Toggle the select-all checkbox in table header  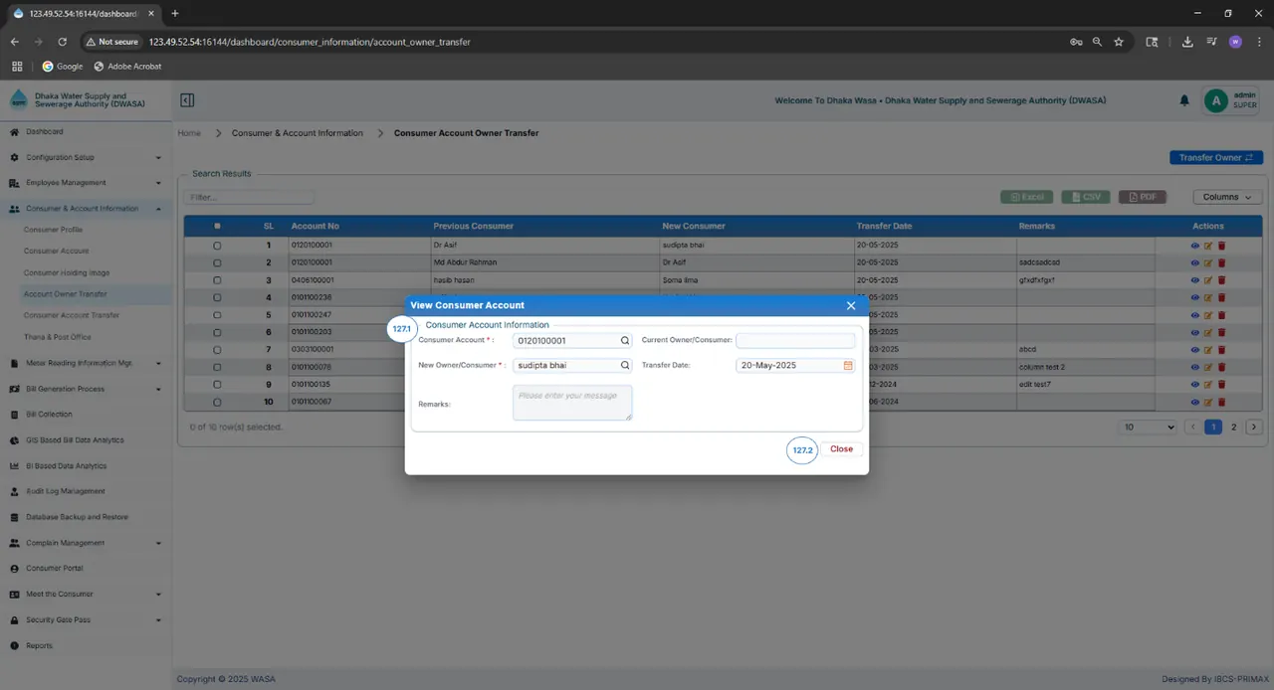tap(217, 226)
